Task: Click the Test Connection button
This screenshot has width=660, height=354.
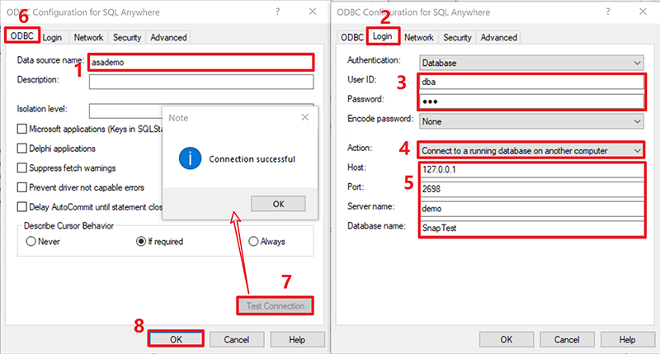Action: 275,306
